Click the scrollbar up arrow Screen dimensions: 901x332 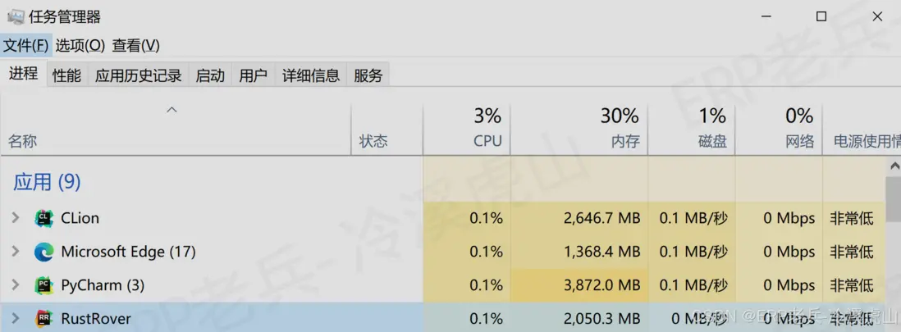click(894, 166)
